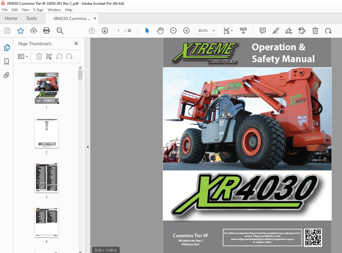The width and height of the screenshot is (342, 253).
Task: Open the File menu
Action: click(5, 10)
